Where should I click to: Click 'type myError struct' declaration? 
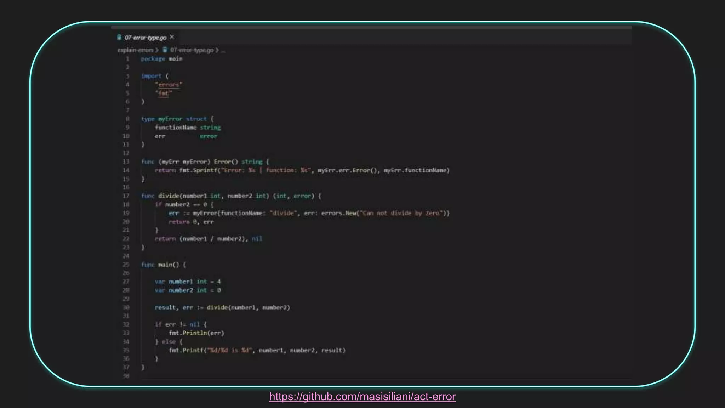pyautogui.click(x=177, y=119)
